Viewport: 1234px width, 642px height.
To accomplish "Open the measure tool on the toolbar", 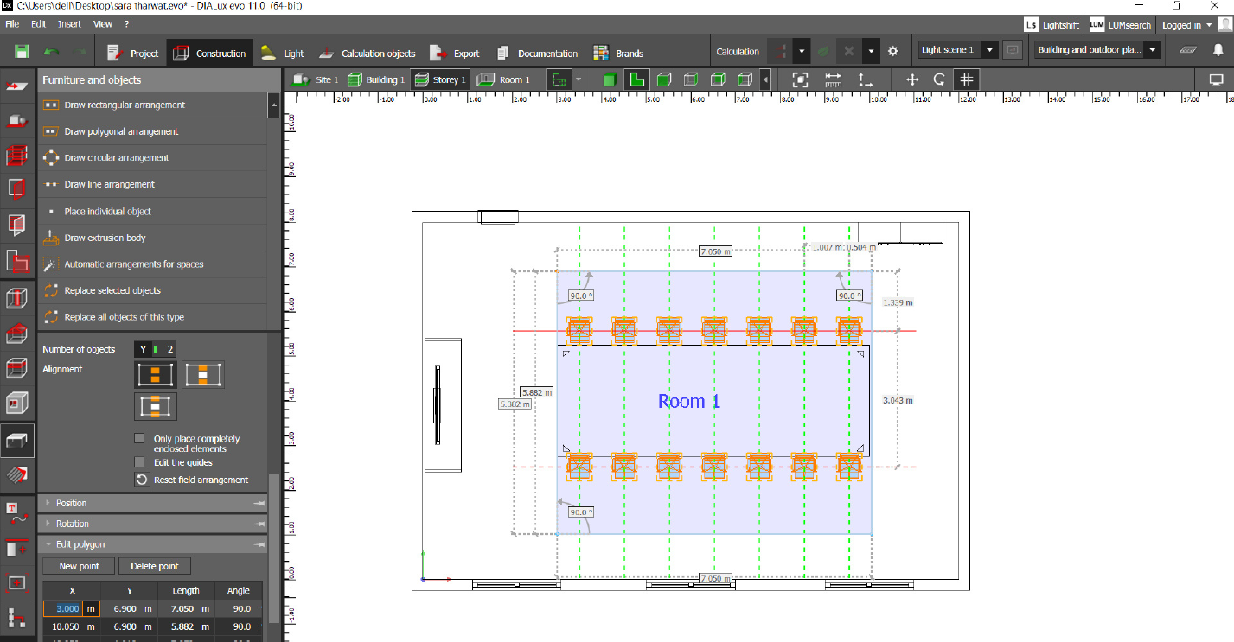I will pyautogui.click(x=832, y=79).
